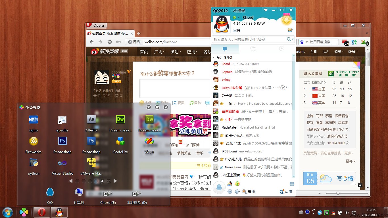Select contact MapleFater in QQ list
The image size is (388, 218).
pos(252,127)
